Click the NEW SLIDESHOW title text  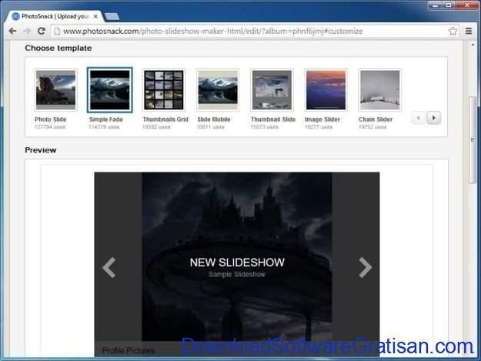tap(237, 262)
